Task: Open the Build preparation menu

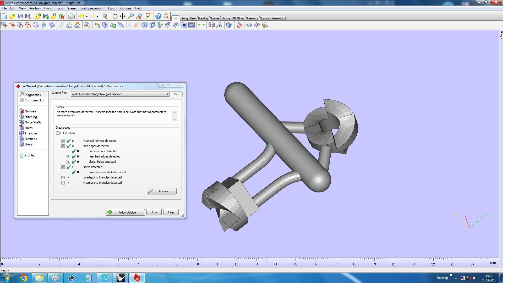Action: (x=92, y=8)
